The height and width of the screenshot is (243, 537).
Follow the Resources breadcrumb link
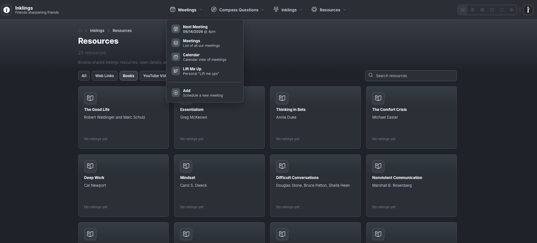pos(122,31)
